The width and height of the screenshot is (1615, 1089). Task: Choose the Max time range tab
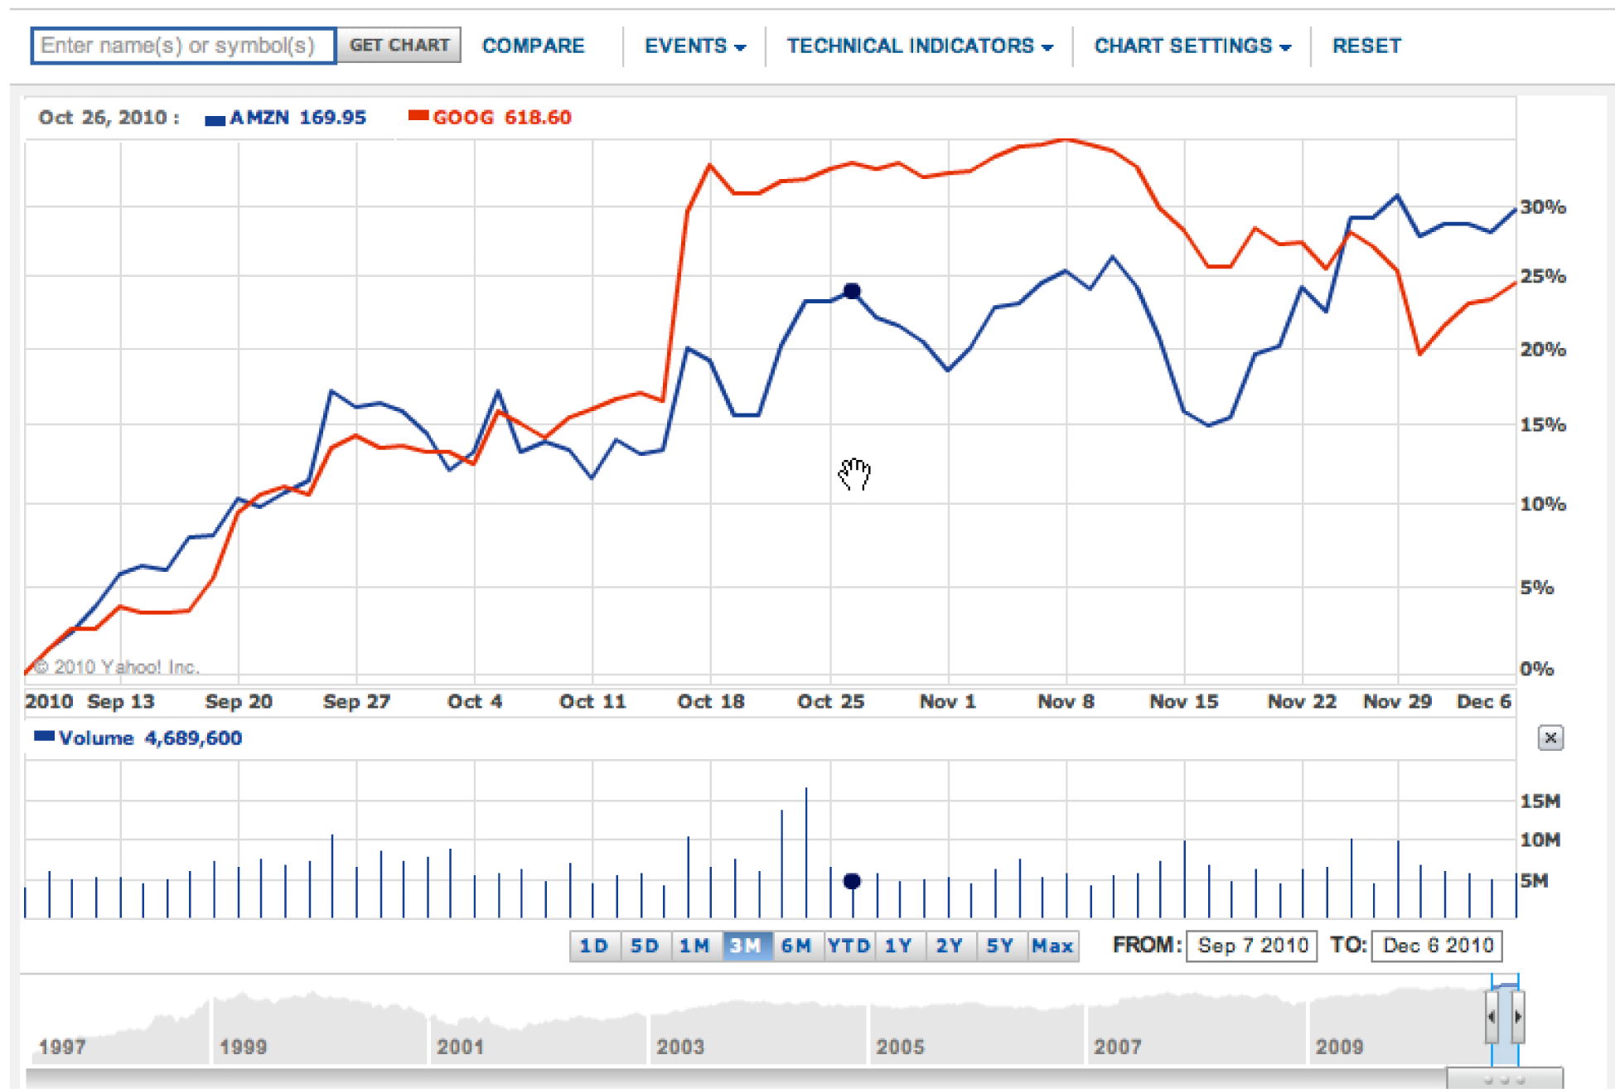click(x=1052, y=946)
